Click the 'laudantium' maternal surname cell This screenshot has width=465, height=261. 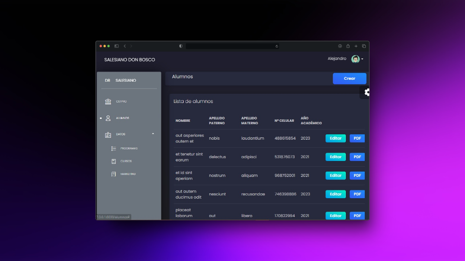coord(252,138)
